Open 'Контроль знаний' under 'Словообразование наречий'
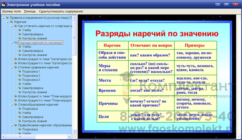Viewport: 242px width, 140px height. tap(34, 121)
